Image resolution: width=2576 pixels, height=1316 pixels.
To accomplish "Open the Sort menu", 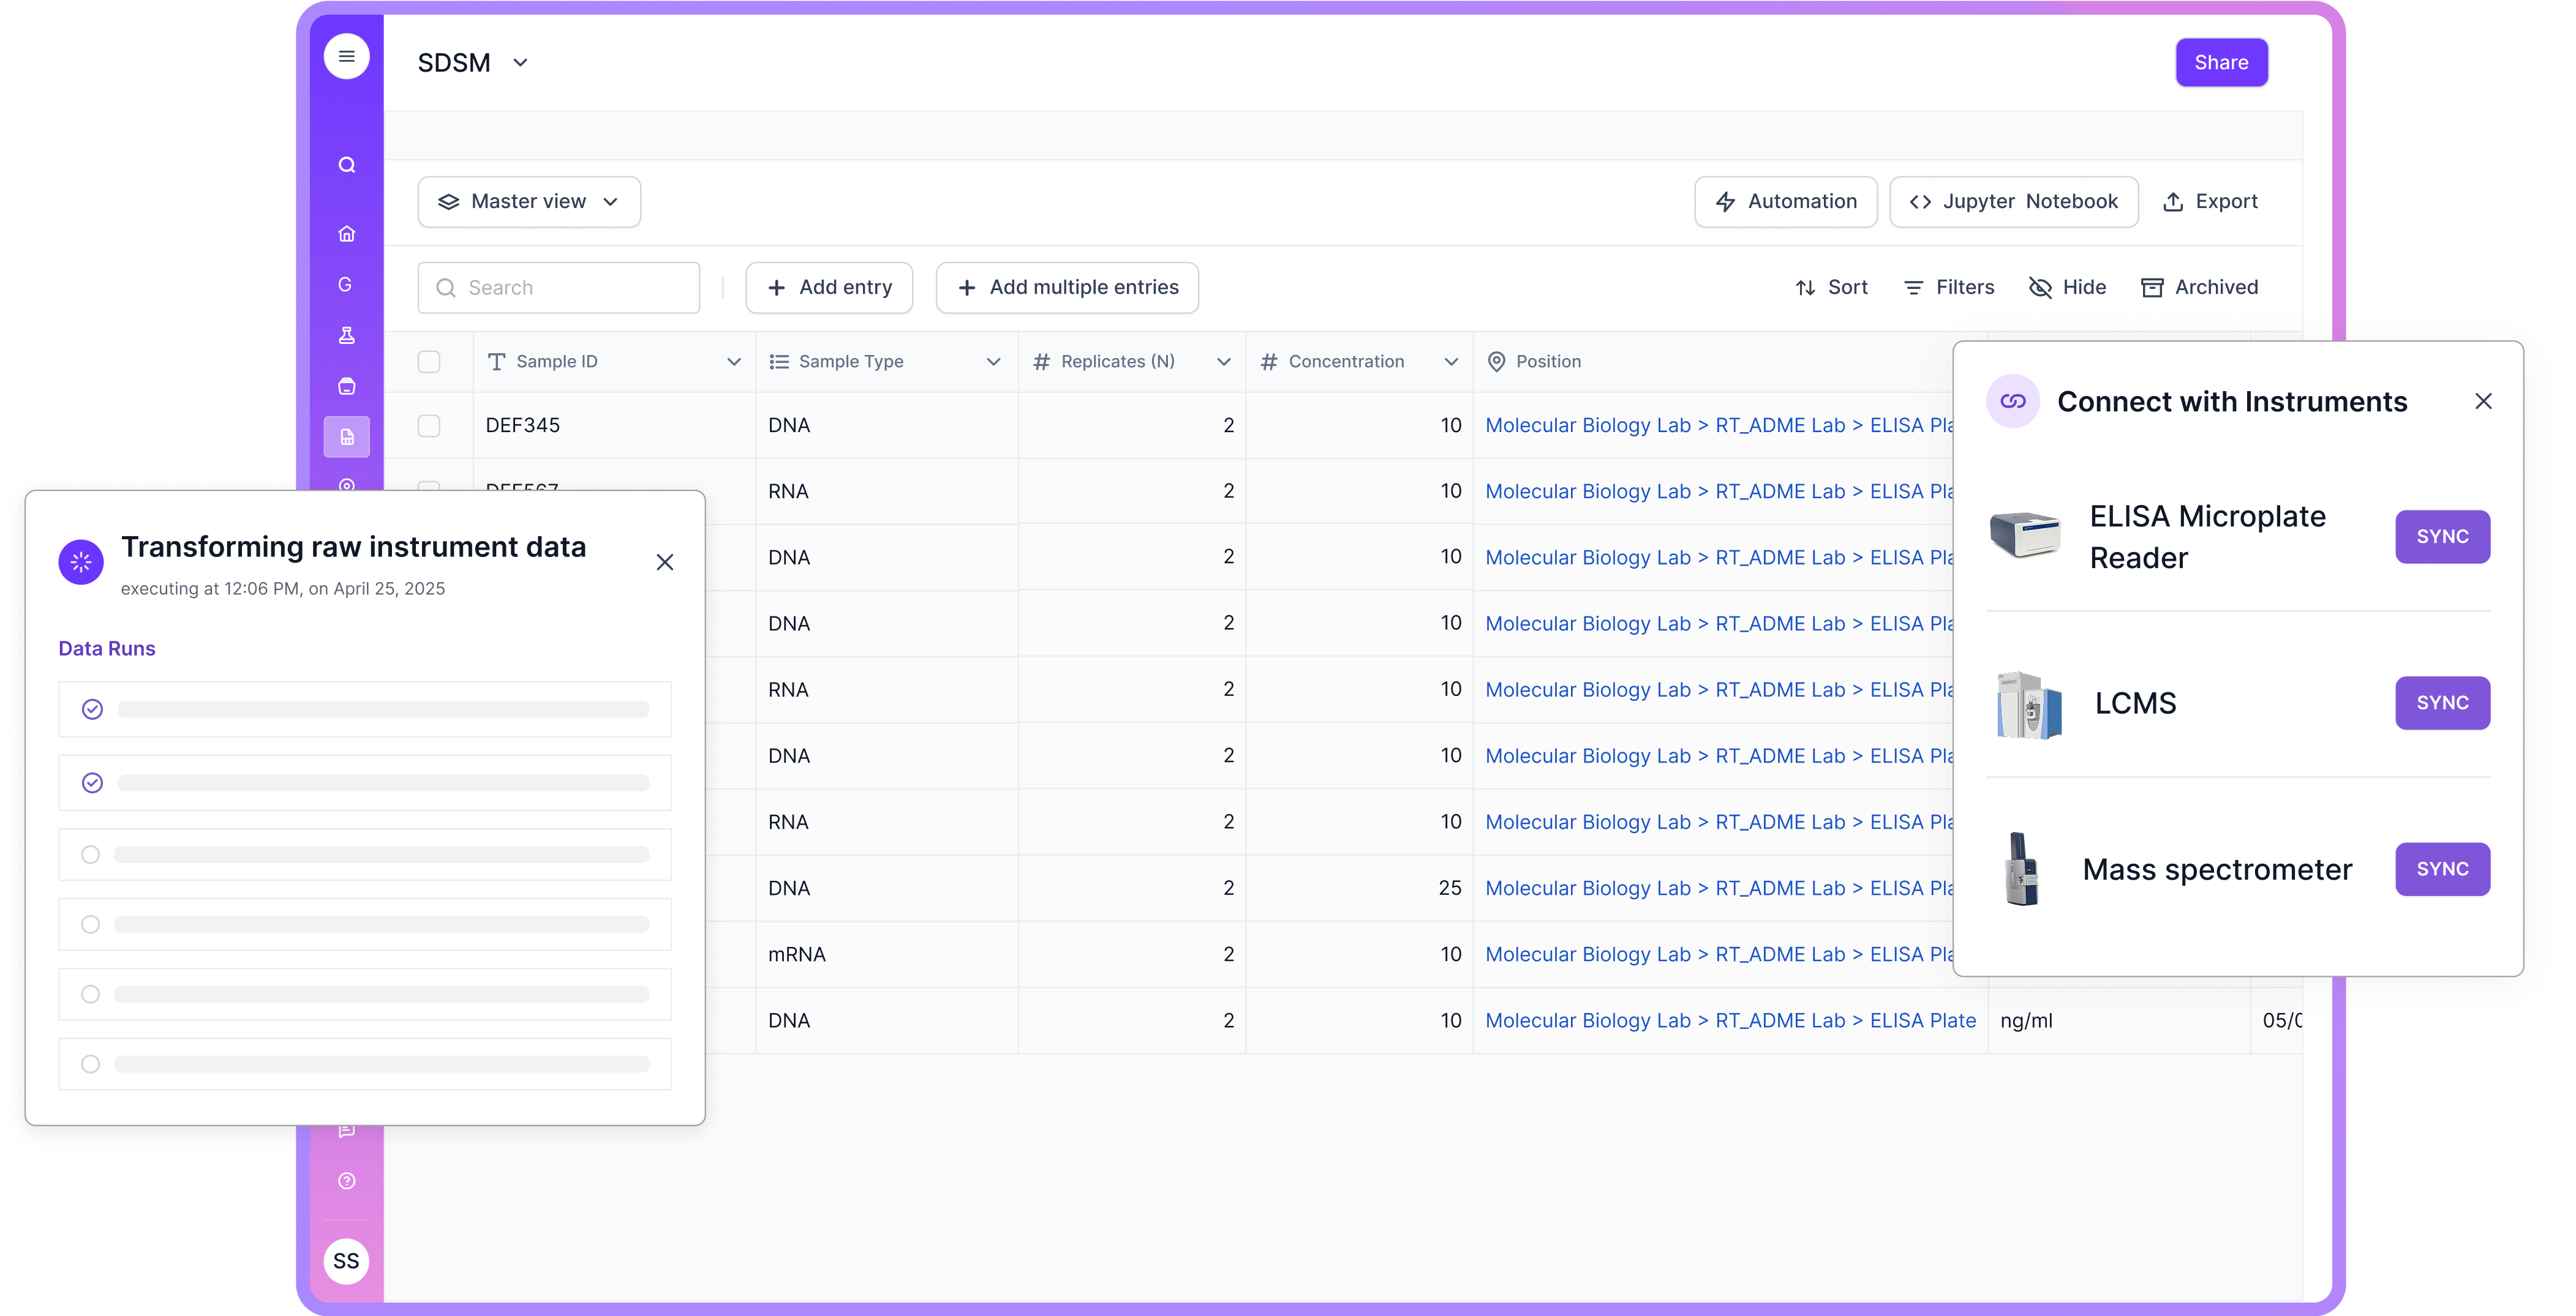I will point(1832,288).
